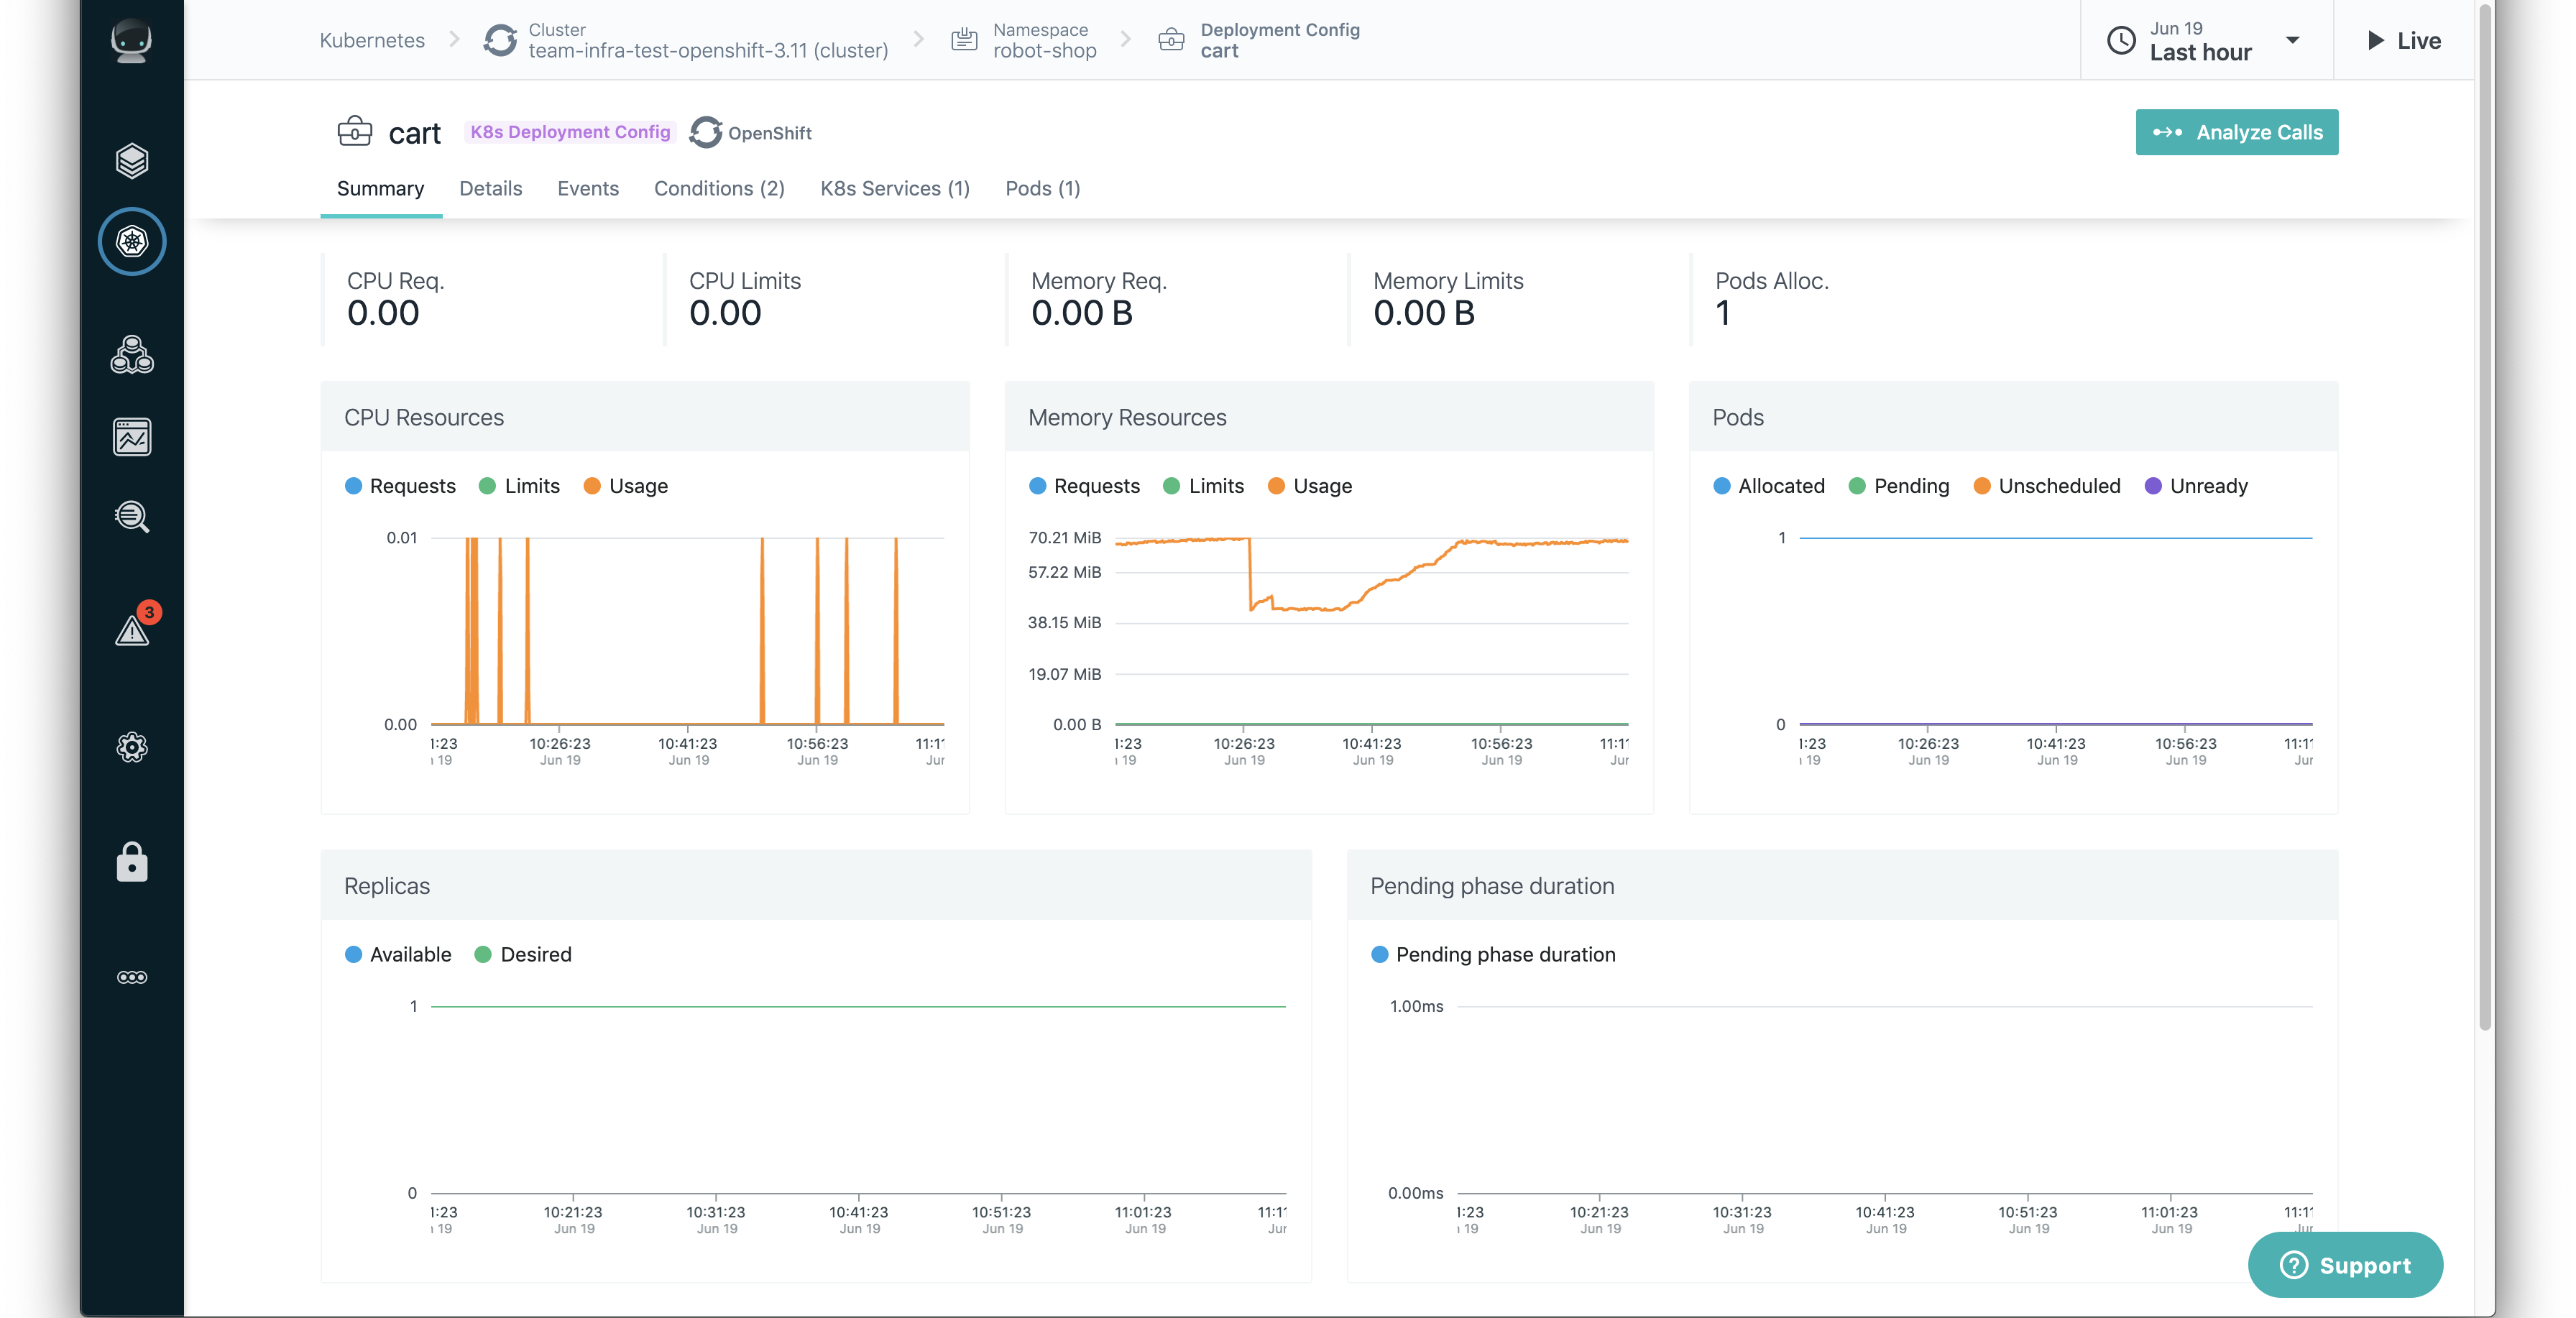Toggle Allocated series in Pods legend
Screen dimensions: 2576x1318
pos(1769,486)
